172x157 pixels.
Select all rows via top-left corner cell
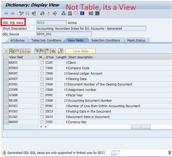pyautogui.click(x=6, y=57)
